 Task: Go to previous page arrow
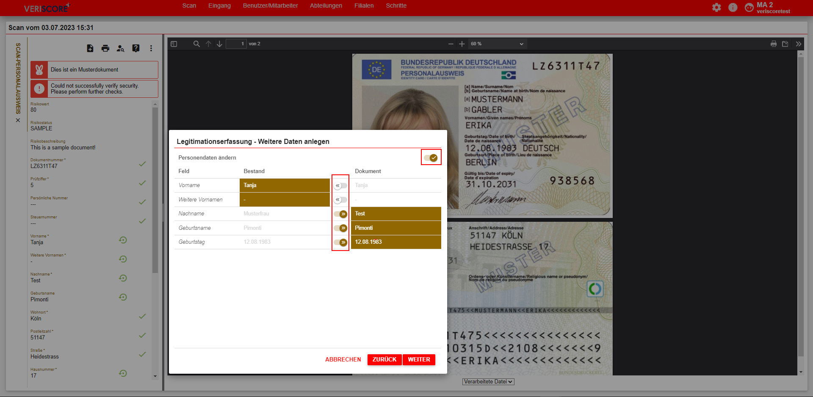[x=208, y=44]
